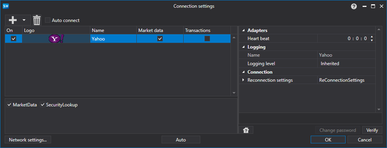The image size is (387, 148).
Task: Click the Cancel button
Action: pos(365,140)
